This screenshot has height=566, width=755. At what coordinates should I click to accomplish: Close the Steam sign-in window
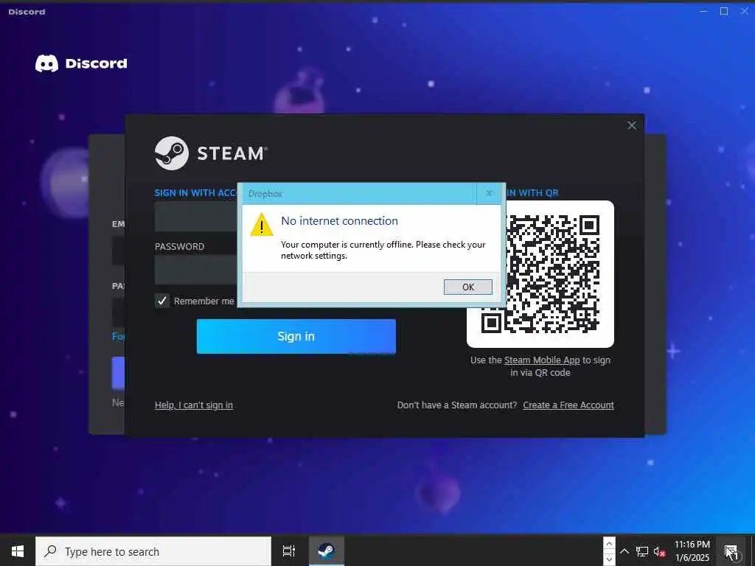pyautogui.click(x=632, y=125)
